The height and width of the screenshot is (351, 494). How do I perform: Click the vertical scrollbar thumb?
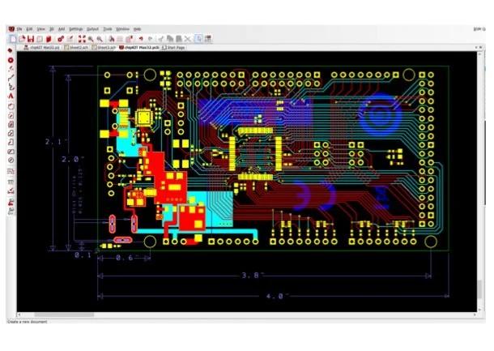click(x=479, y=289)
